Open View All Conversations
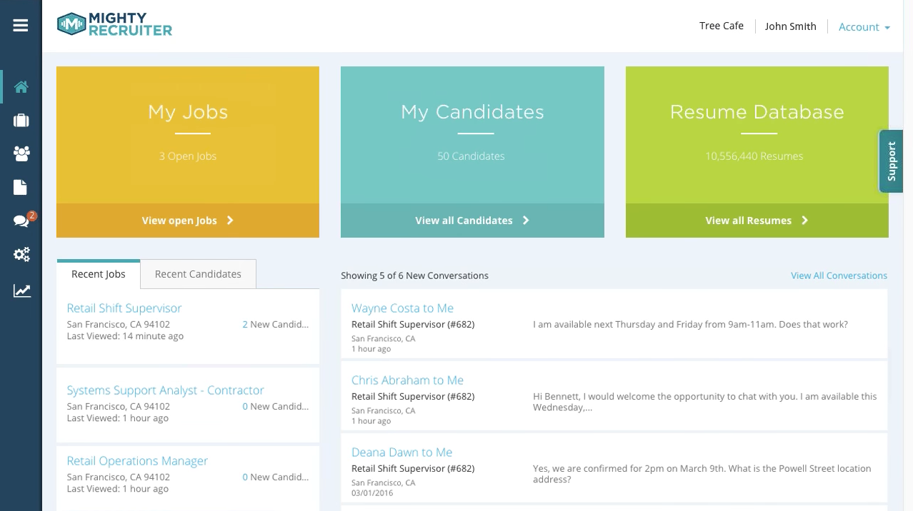 pyautogui.click(x=839, y=275)
